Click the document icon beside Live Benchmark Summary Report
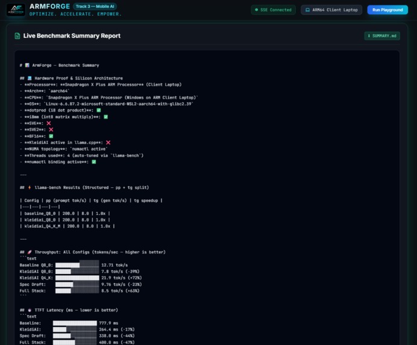 [17, 36]
